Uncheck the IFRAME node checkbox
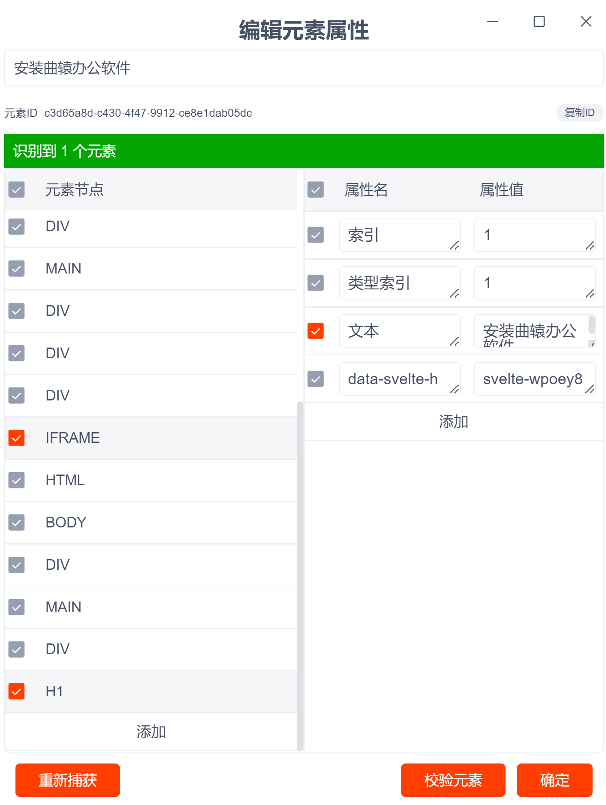 click(x=17, y=438)
